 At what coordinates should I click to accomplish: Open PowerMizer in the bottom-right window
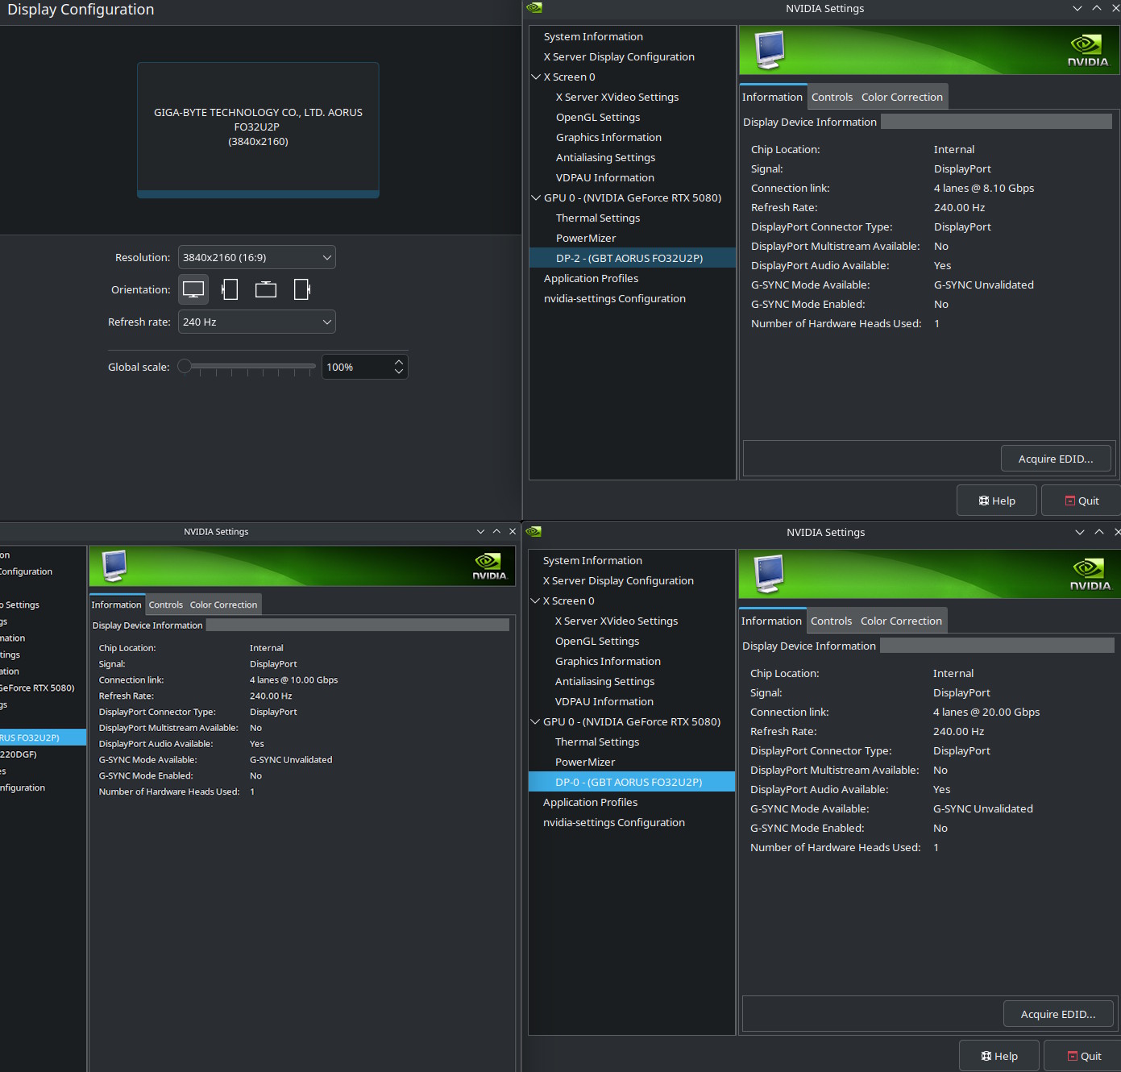click(x=585, y=762)
